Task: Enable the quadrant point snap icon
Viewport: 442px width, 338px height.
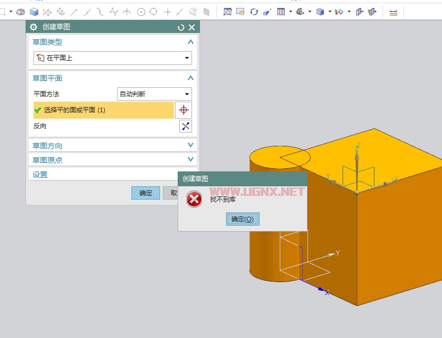Action: [153, 12]
